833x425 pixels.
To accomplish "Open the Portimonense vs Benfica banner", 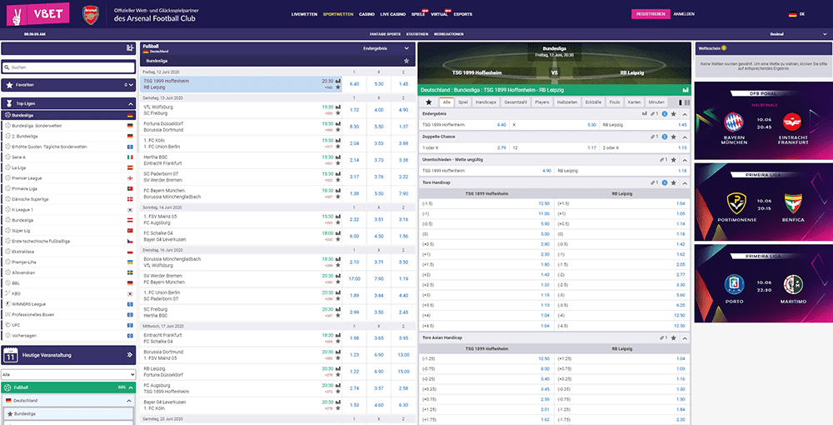I will click(763, 202).
